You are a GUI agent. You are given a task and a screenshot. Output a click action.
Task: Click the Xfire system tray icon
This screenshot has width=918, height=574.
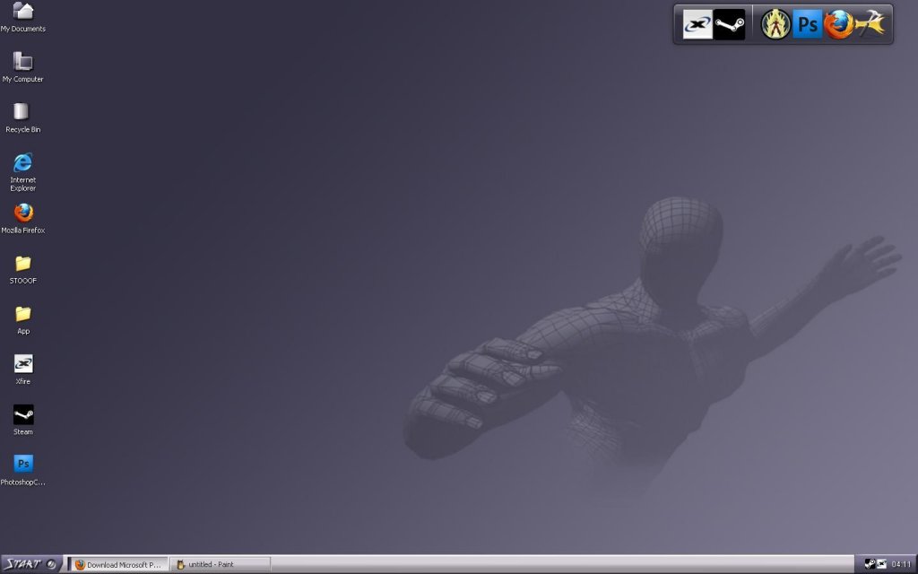tap(882, 564)
